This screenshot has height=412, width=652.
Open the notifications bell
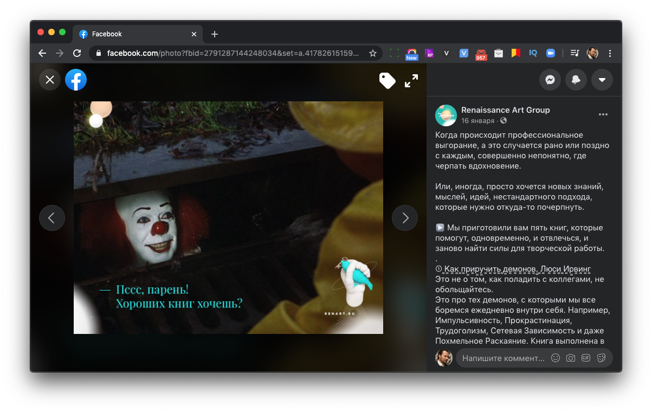(x=576, y=80)
